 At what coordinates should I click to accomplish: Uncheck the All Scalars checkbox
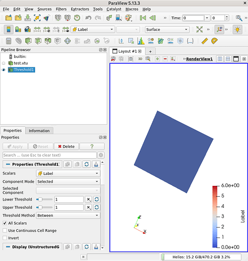coord(5,223)
